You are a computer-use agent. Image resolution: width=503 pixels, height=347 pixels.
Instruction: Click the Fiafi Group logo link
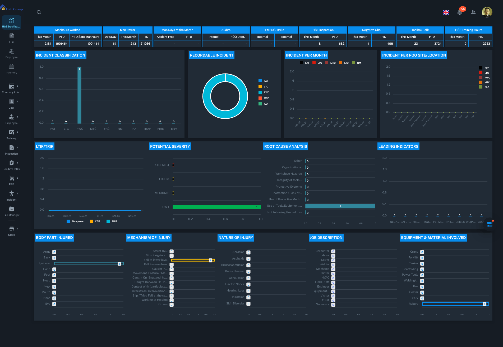(x=12, y=8)
